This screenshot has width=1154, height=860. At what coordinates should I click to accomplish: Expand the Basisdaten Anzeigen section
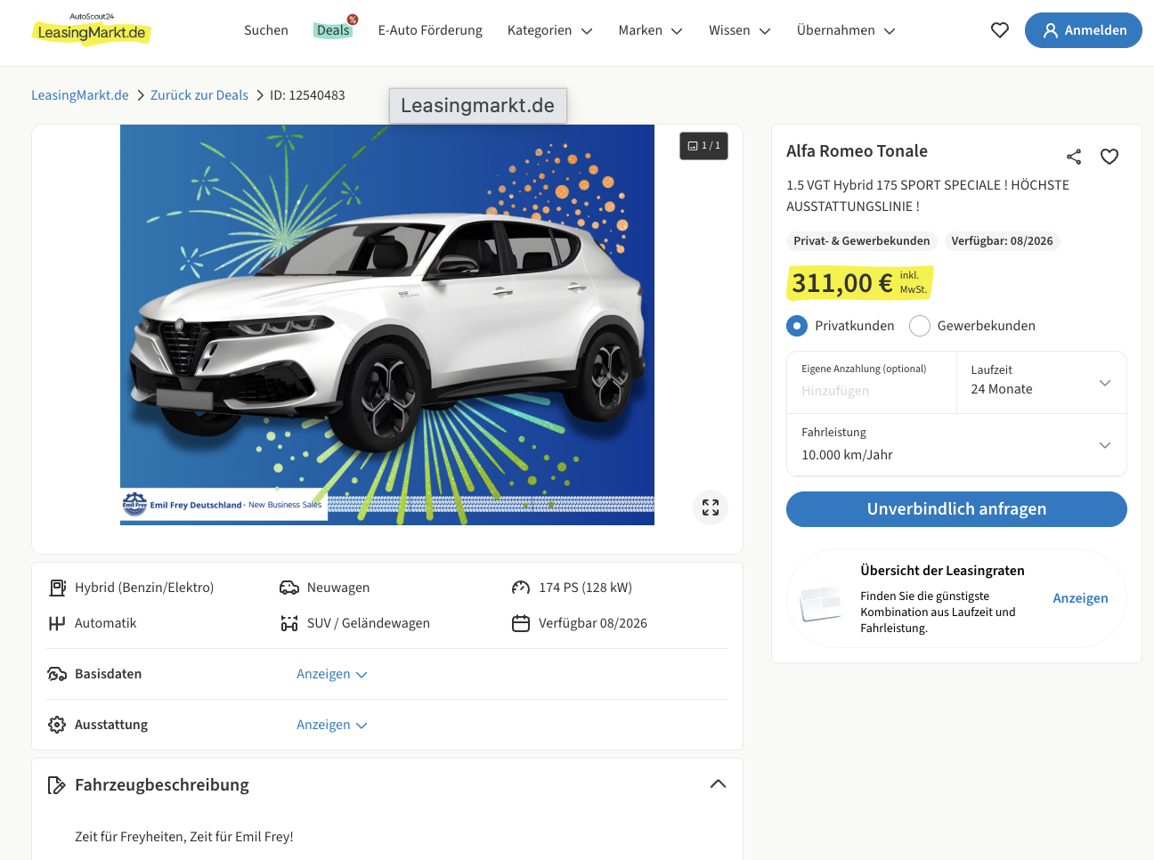tap(331, 674)
